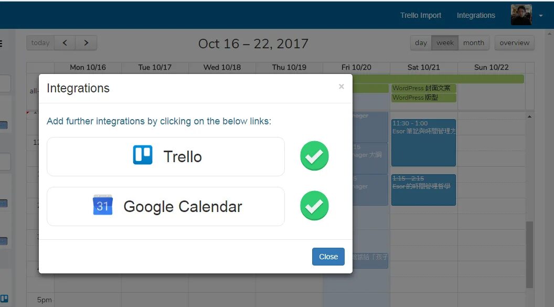The image size is (554, 307).
Task: Jump to today on the calendar
Action: click(40, 43)
